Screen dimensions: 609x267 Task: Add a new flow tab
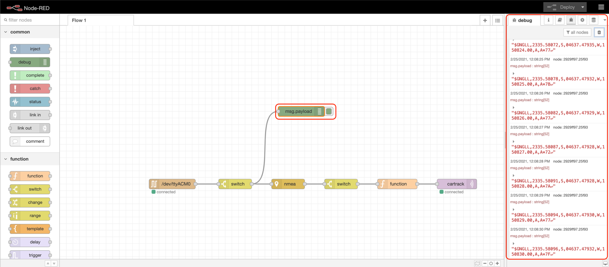click(x=485, y=20)
